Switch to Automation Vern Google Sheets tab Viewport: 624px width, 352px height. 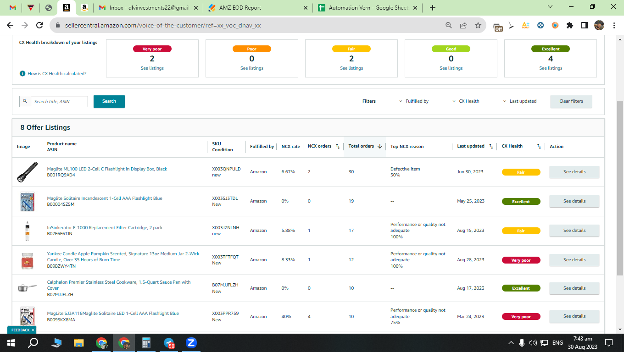coord(367,8)
